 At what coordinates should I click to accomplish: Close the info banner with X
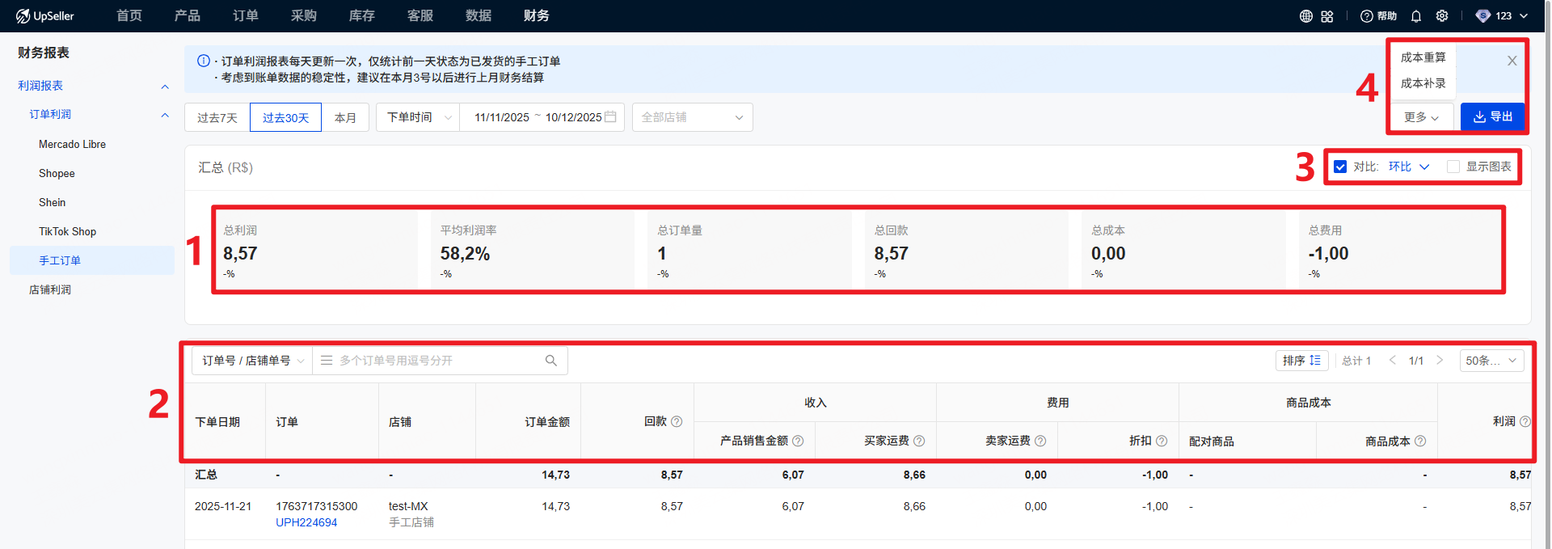(1512, 61)
